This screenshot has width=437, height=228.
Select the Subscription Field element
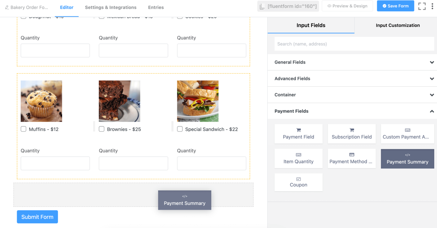point(352,134)
